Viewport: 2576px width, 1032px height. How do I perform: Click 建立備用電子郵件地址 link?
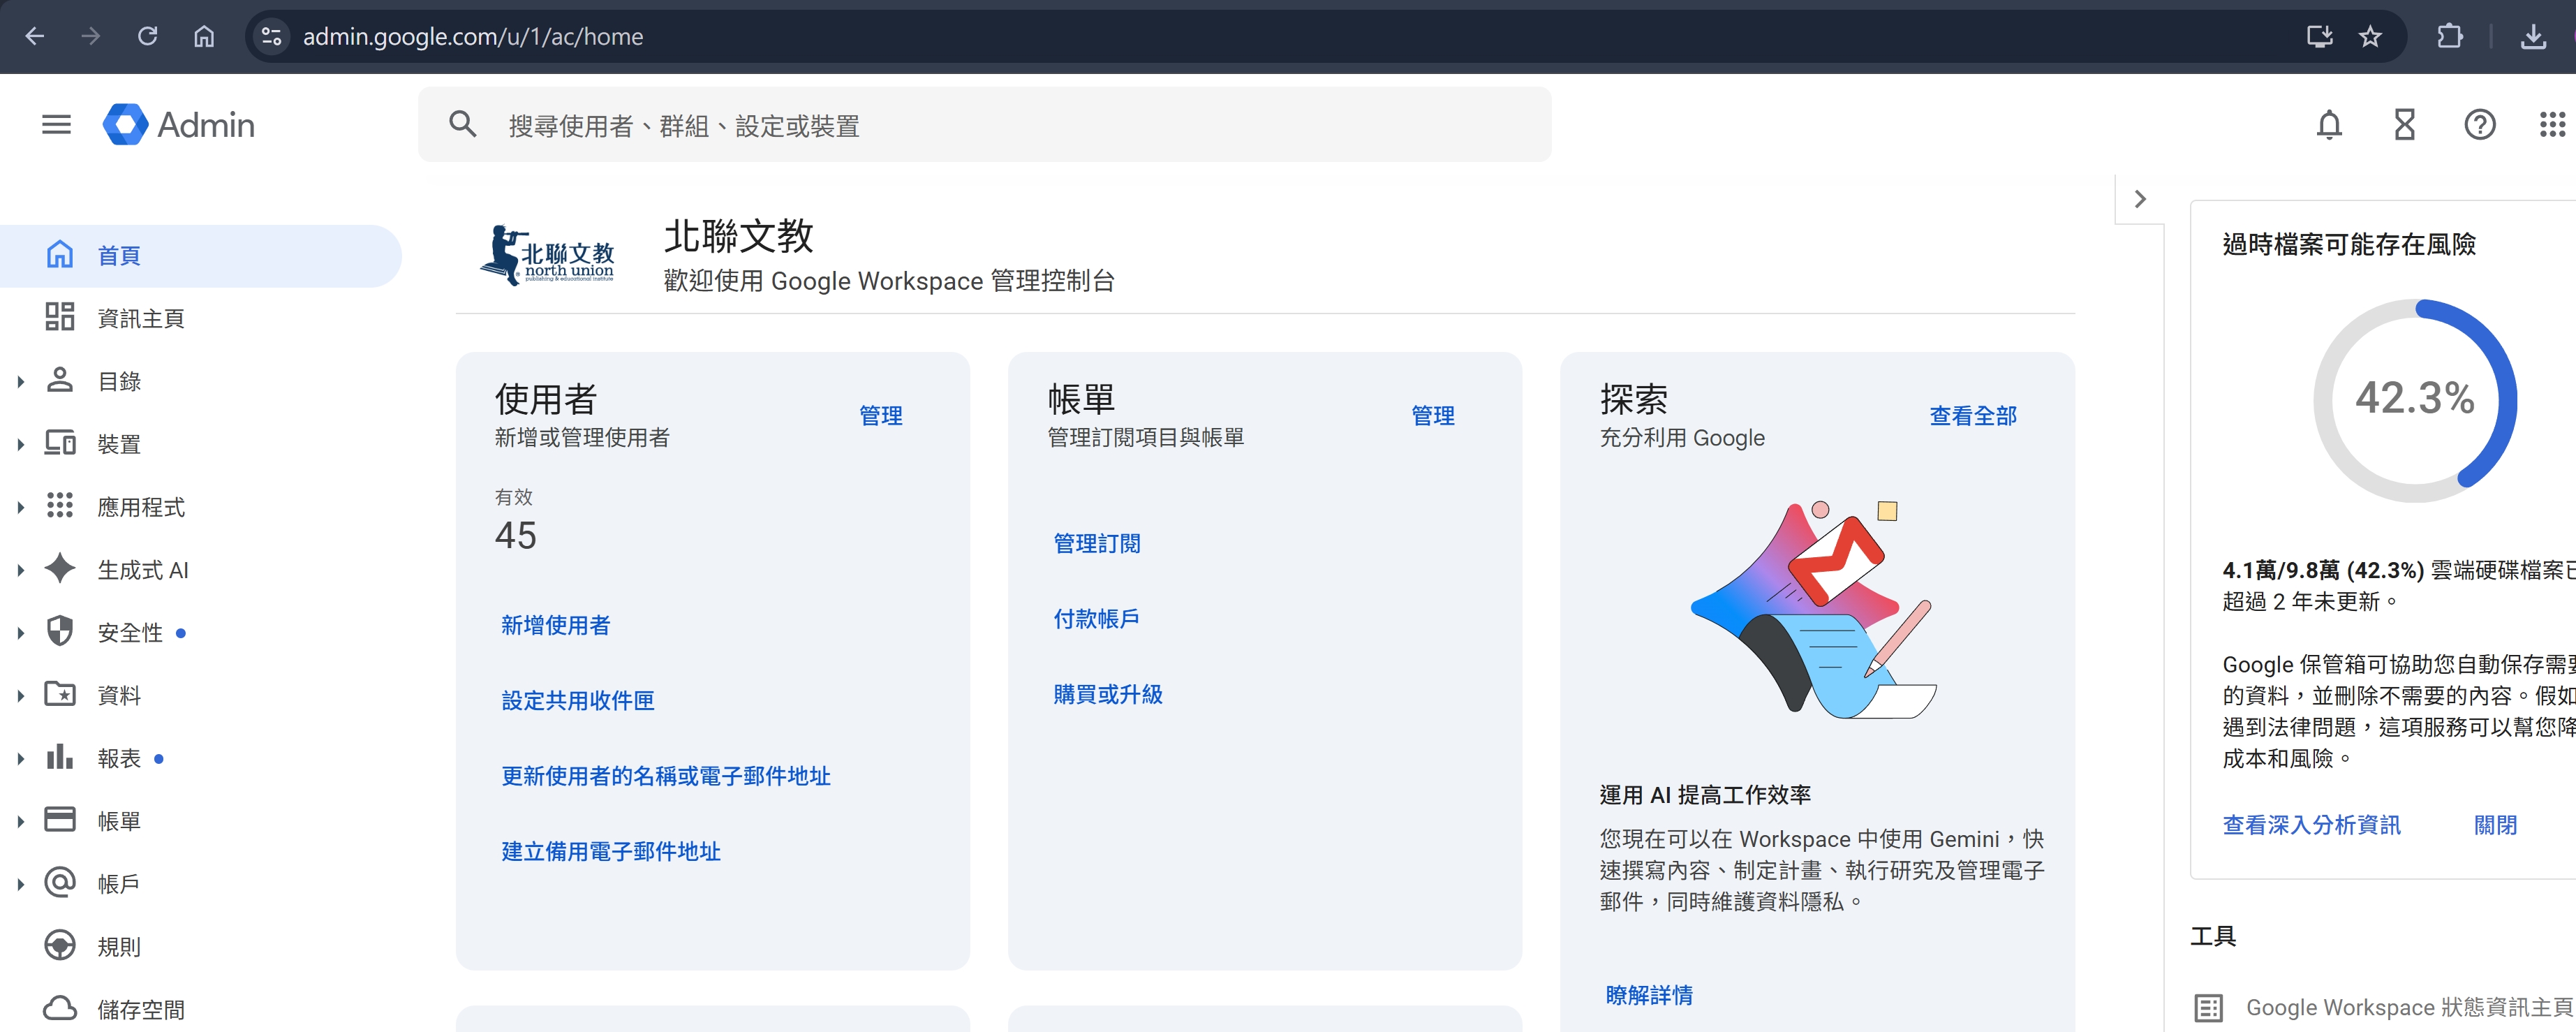[610, 851]
